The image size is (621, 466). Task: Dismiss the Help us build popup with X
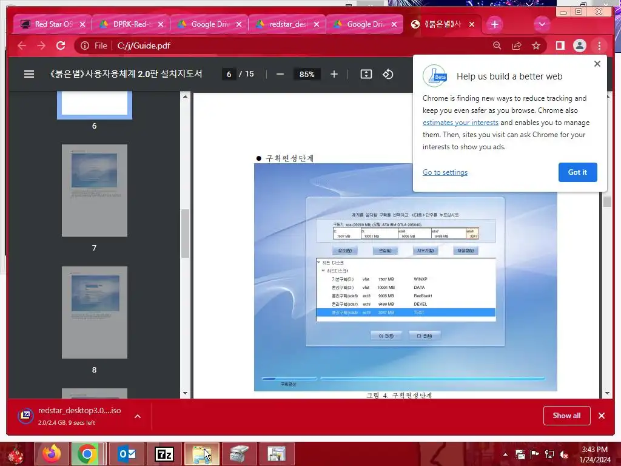click(597, 64)
